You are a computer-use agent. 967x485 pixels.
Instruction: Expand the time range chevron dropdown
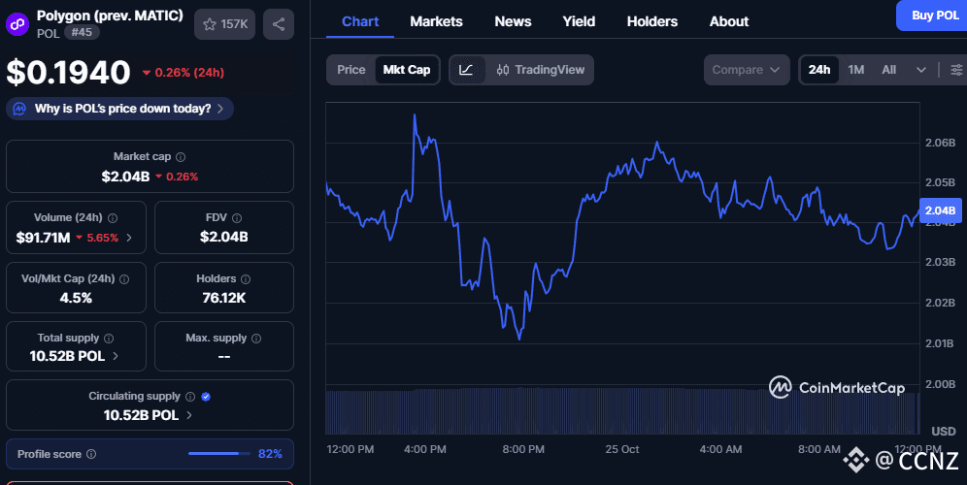pos(920,70)
